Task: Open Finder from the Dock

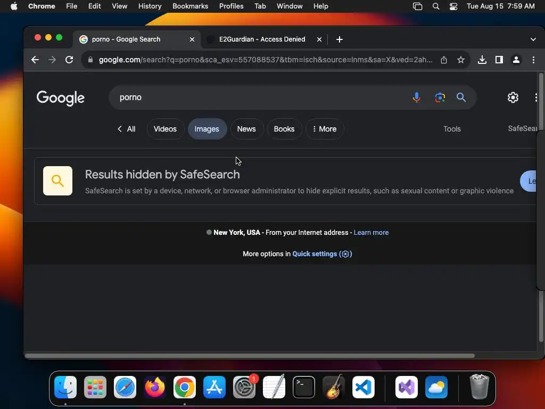Action: pyautogui.click(x=65, y=387)
